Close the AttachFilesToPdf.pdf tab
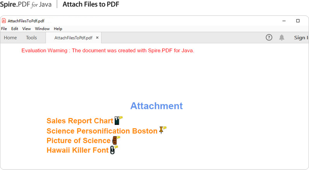This screenshot has height=170, width=309. click(97, 38)
